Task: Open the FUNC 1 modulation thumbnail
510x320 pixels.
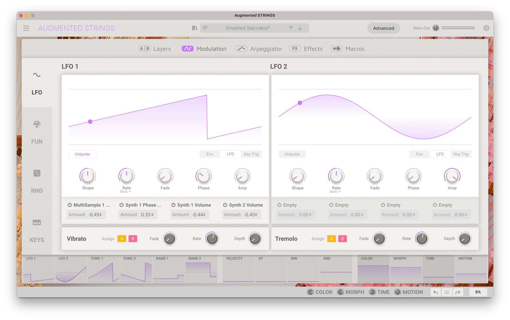Action: 104,269
